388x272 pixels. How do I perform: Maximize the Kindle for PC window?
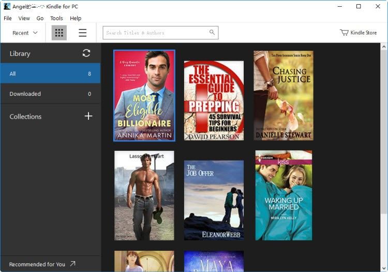pyautogui.click(x=359, y=6)
